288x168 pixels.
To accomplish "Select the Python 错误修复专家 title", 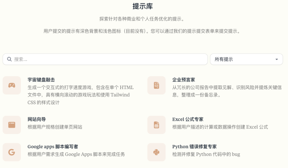I will click(x=194, y=147).
